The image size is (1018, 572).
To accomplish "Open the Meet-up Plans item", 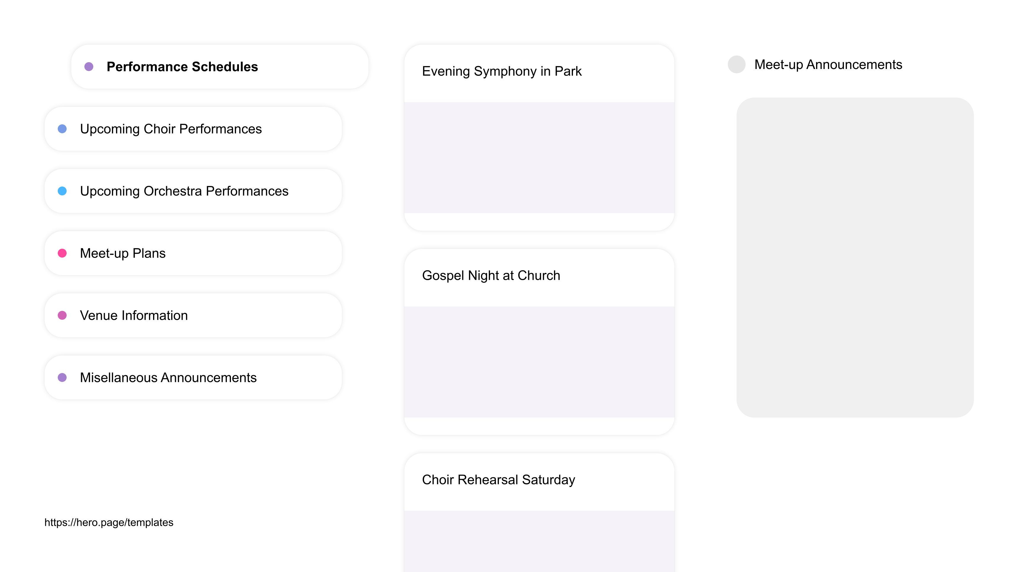I will (x=193, y=253).
